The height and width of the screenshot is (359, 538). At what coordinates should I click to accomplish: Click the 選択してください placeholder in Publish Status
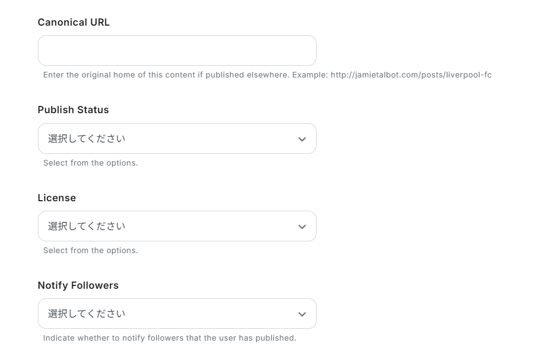(86, 139)
